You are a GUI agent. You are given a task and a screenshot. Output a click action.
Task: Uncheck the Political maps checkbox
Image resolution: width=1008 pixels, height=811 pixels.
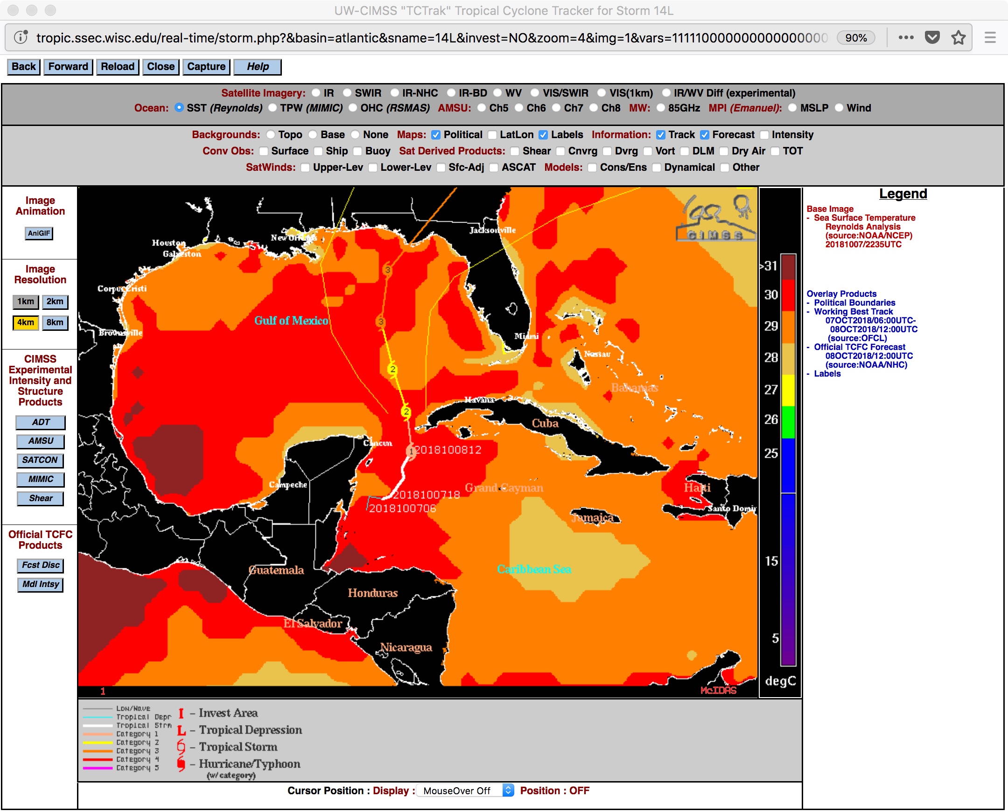tap(436, 135)
